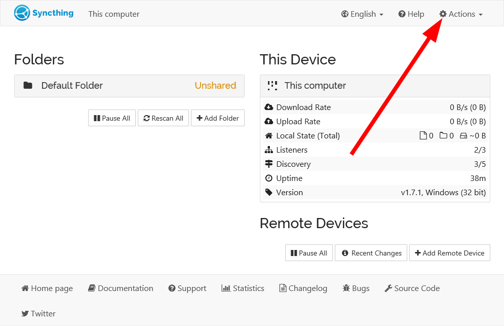Click the Add Folder button
This screenshot has width=504, height=326.
pyautogui.click(x=218, y=118)
